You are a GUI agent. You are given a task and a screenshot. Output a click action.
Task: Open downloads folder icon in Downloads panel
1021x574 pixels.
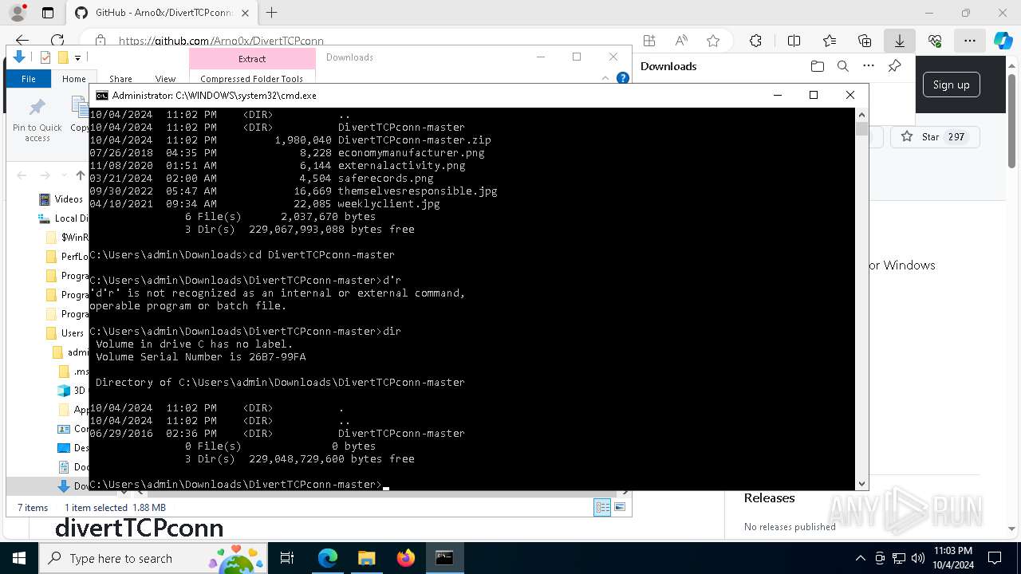817,66
